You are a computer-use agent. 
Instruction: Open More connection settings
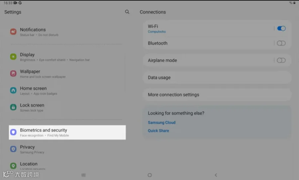click(x=217, y=95)
